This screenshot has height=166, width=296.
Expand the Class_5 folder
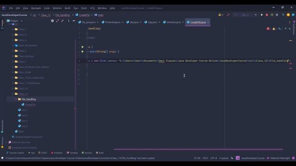[13, 51]
